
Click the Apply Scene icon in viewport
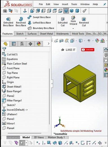(103, 41)
